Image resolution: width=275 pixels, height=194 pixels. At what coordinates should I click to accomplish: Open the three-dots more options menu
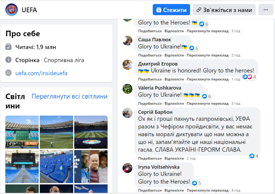[x=266, y=10]
